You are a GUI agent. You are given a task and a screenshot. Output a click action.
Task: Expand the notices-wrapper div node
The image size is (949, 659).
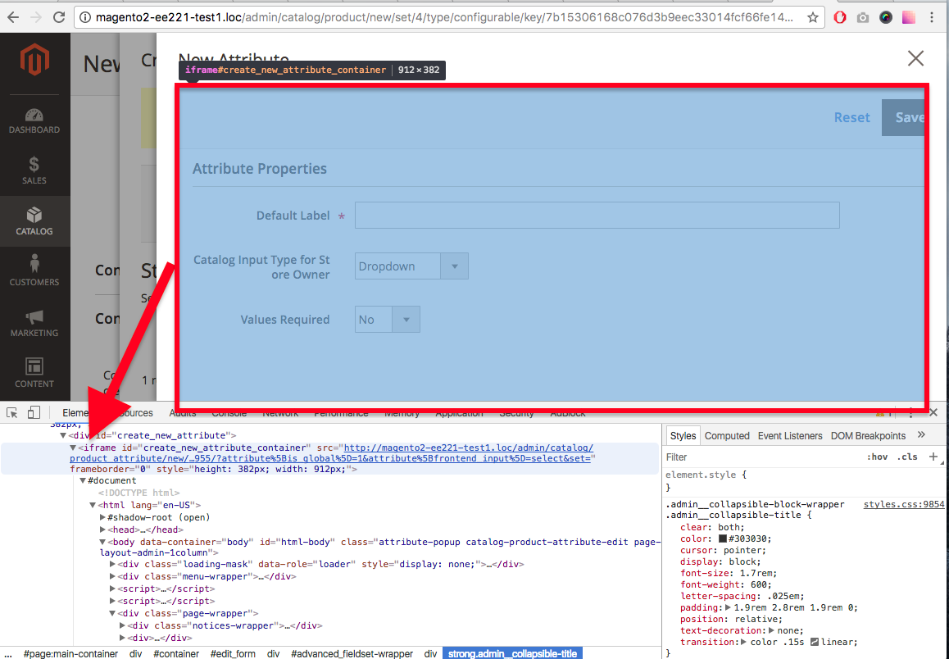pyautogui.click(x=122, y=625)
